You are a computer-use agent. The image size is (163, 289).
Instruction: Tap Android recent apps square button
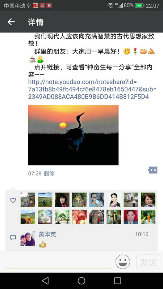(117, 281)
